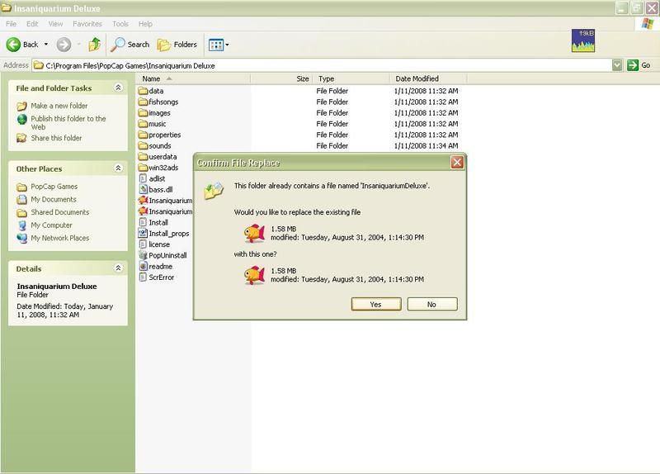Toggle the Folders pane button
Screen dimensions: 660x474
[177, 45]
